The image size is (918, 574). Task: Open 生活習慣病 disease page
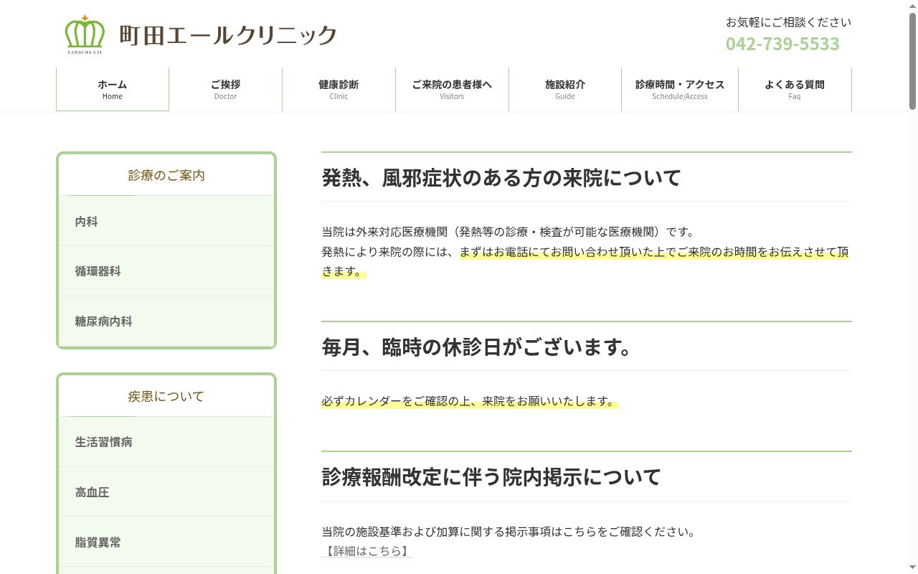166,442
